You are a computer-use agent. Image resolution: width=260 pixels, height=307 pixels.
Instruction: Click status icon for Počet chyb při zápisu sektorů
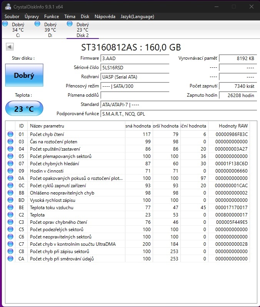(10, 251)
